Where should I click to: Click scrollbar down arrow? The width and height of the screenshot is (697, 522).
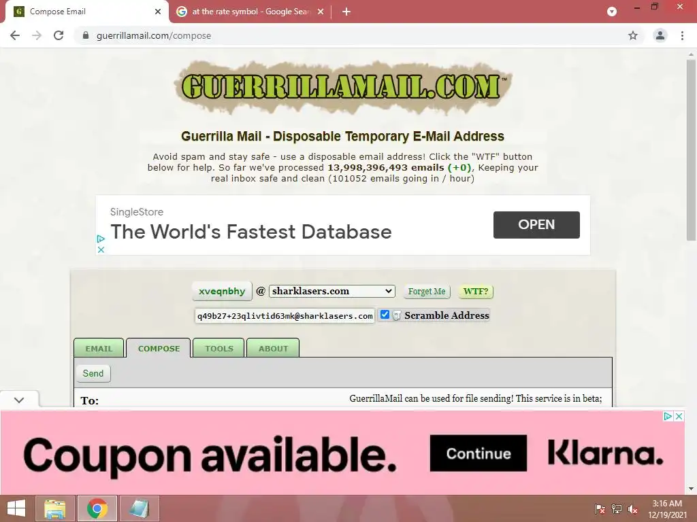click(691, 489)
